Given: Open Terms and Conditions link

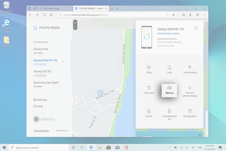Looking at the screenshot, I should (41, 131).
